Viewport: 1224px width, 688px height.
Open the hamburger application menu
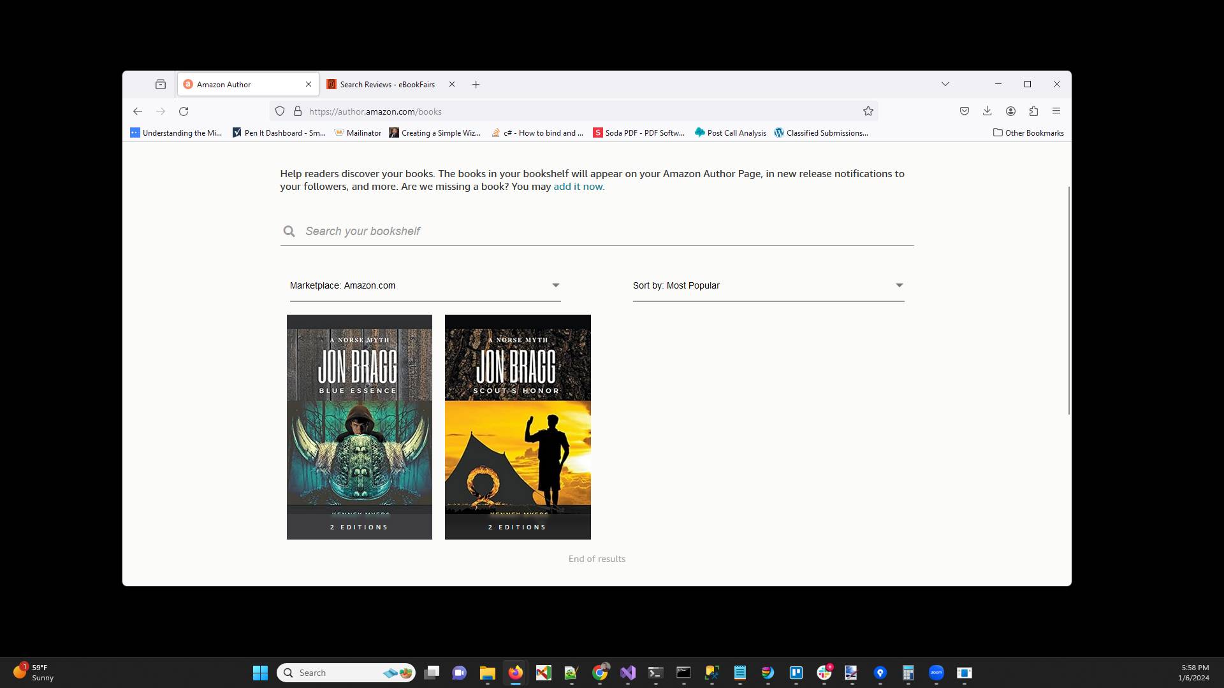pyautogui.click(x=1056, y=111)
